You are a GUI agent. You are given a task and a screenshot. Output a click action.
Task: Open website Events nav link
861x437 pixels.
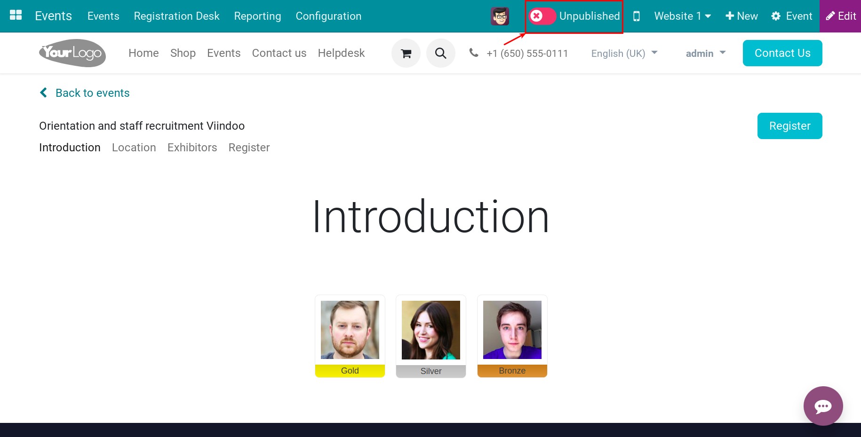click(x=223, y=53)
